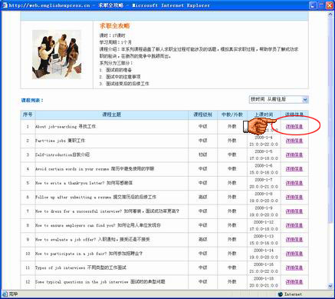Minimize the Internet Explorer window
Screen dimensions: 335x299
(313, 5)
